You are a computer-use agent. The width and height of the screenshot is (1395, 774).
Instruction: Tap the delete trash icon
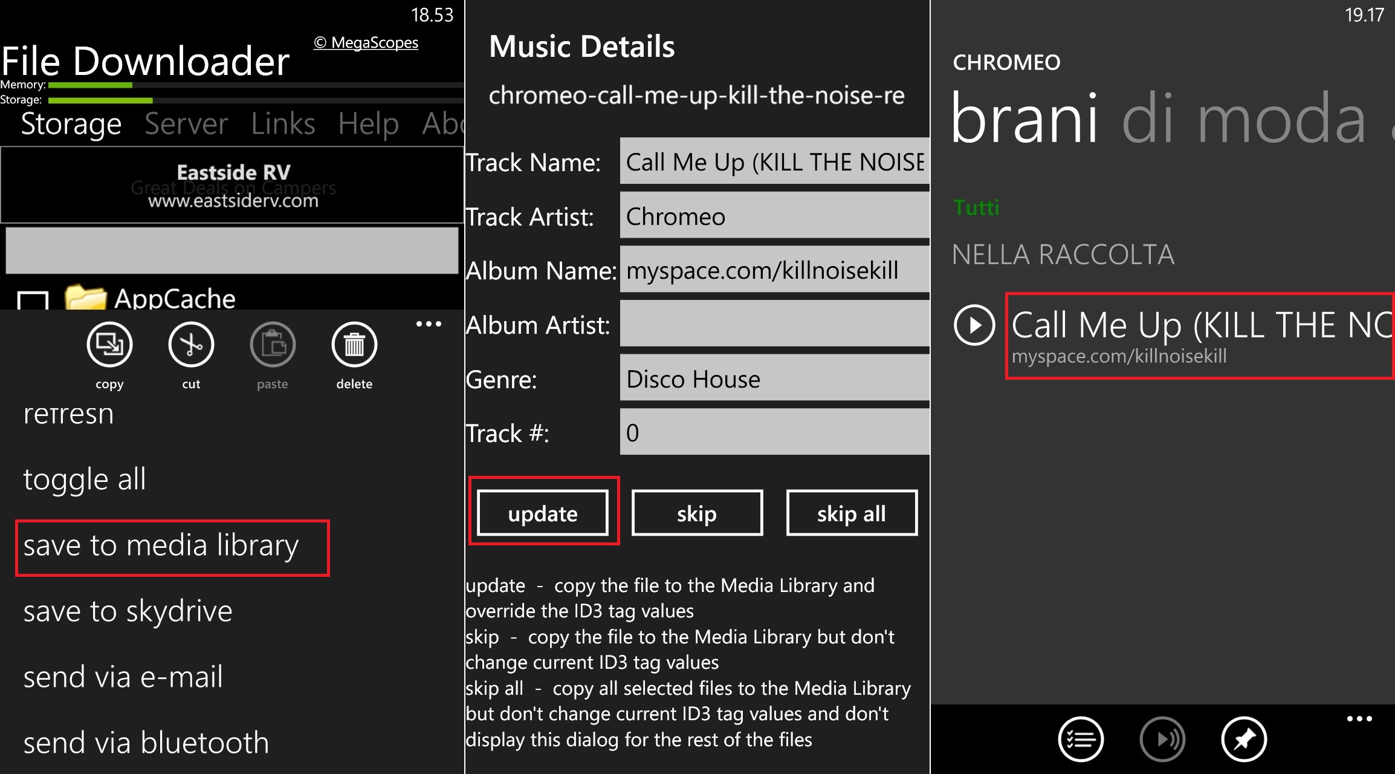click(x=354, y=345)
